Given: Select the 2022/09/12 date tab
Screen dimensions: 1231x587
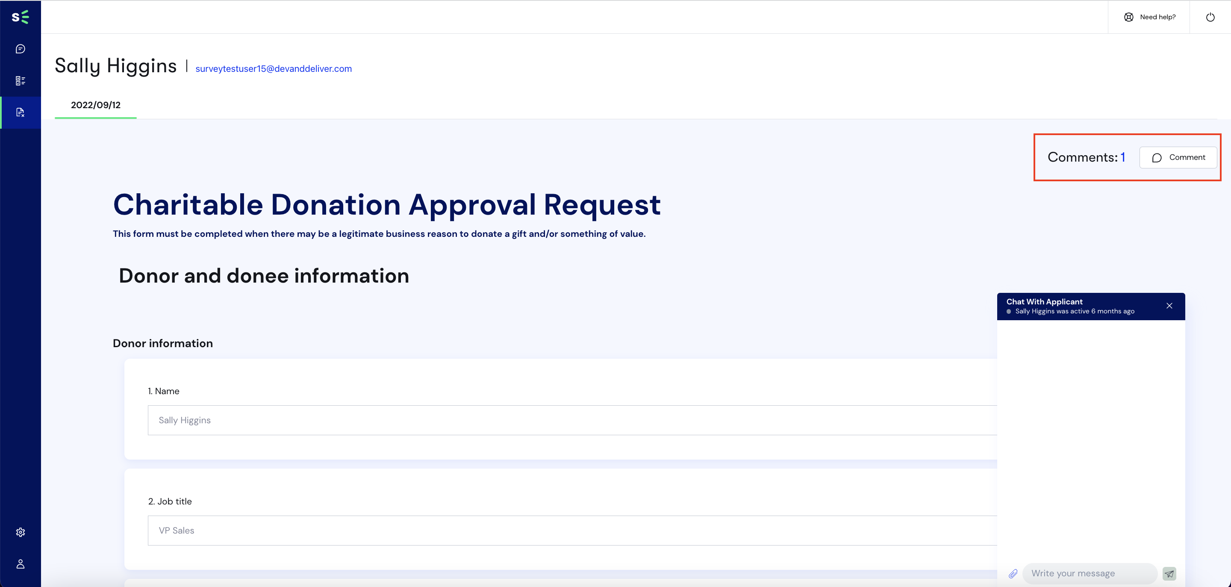Looking at the screenshot, I should pyautogui.click(x=95, y=104).
